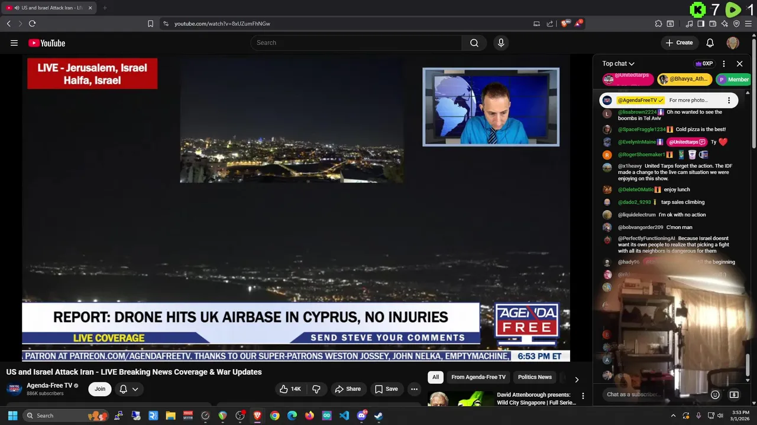Open Brave Wallet icon
The image size is (757, 425).
pyautogui.click(x=713, y=24)
